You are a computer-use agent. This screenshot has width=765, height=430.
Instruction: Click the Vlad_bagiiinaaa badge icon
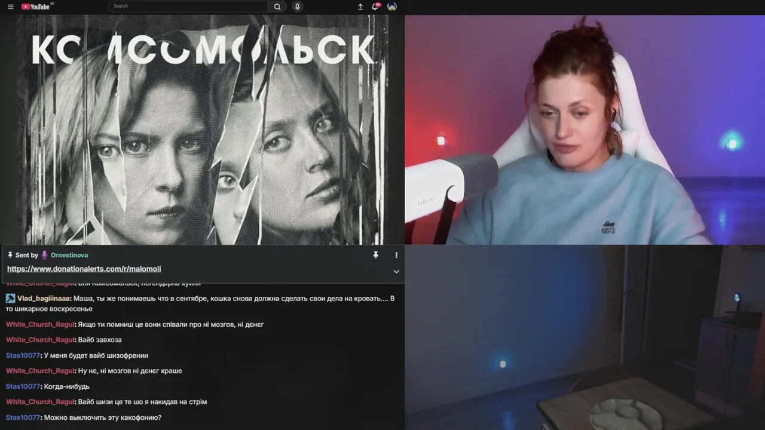click(10, 298)
